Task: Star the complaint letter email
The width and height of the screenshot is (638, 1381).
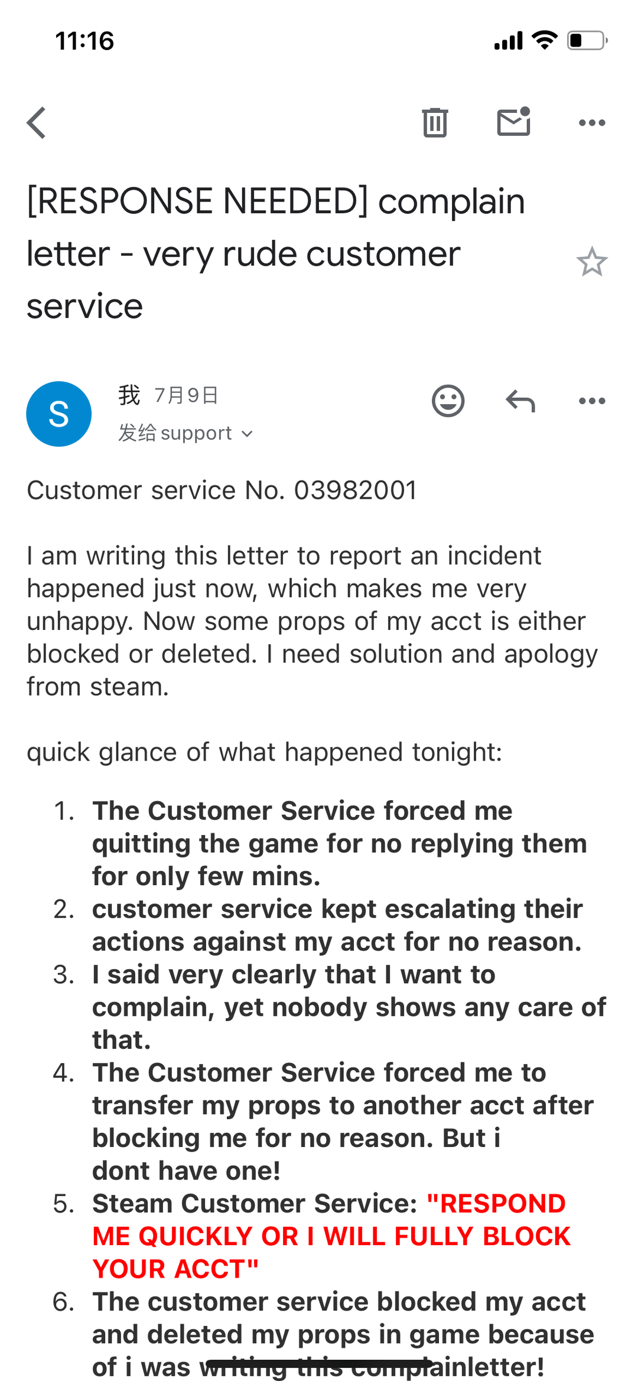Action: (591, 262)
